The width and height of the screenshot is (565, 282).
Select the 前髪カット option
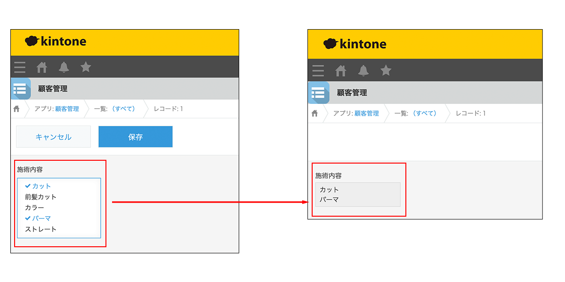coord(40,196)
